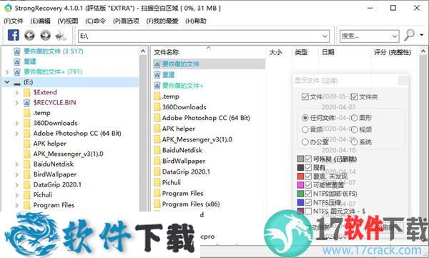Click the Program Files (x86) folder icon
The image size is (429, 258).
[157, 204]
